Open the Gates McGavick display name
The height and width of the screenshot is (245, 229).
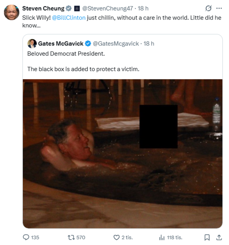click(61, 44)
